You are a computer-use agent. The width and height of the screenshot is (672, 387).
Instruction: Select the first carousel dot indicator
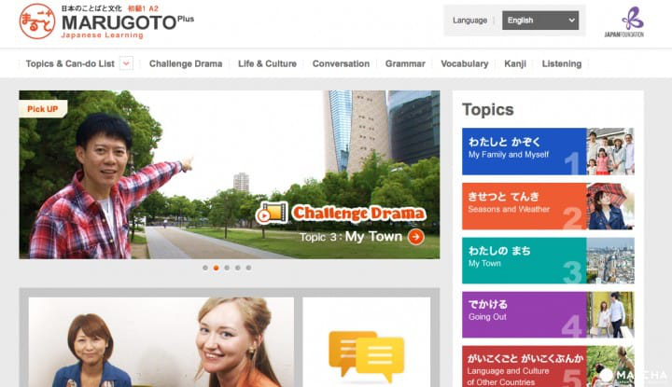[205, 268]
